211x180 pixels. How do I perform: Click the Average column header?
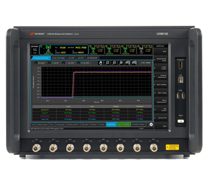coord(116,106)
